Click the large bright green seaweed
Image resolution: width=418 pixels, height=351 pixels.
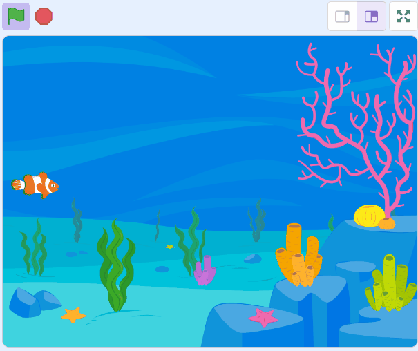point(115,266)
